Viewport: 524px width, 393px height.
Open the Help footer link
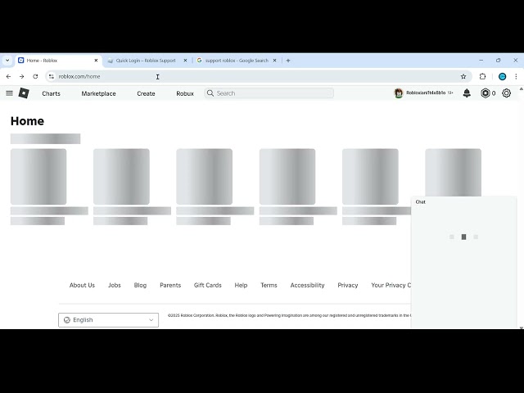[241, 285]
